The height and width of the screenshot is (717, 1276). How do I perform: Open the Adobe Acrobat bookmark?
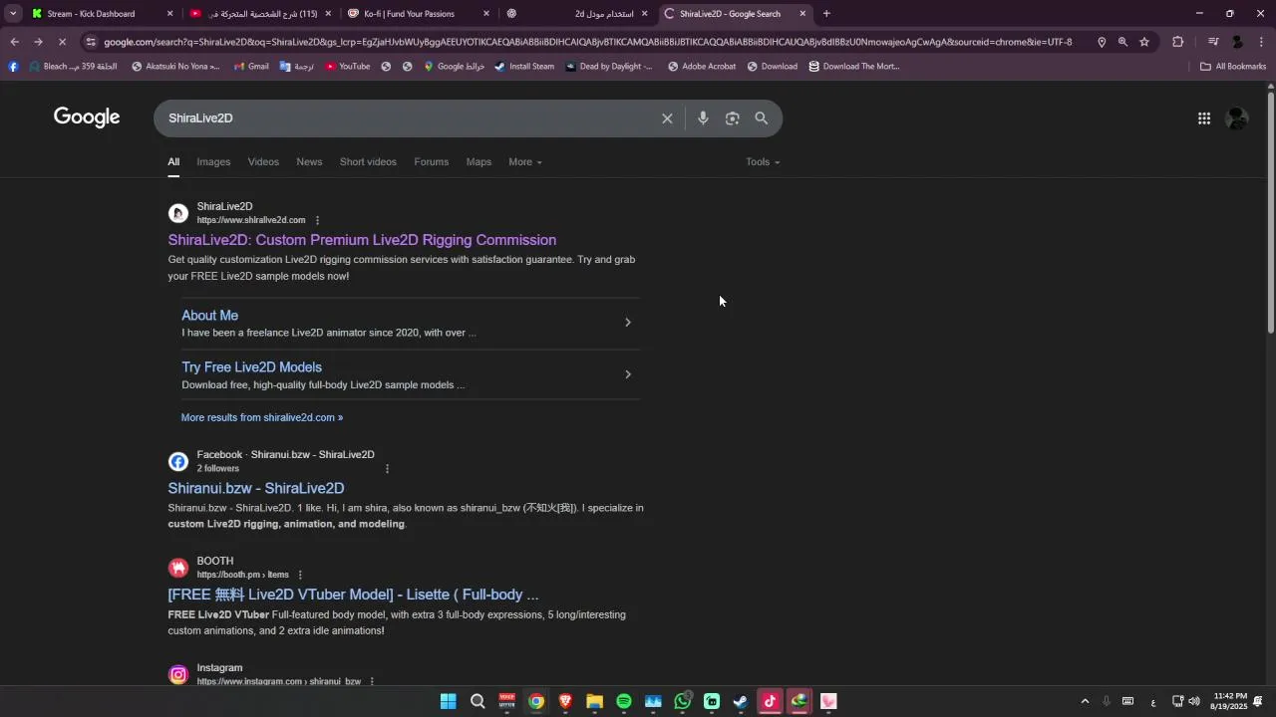point(702,67)
